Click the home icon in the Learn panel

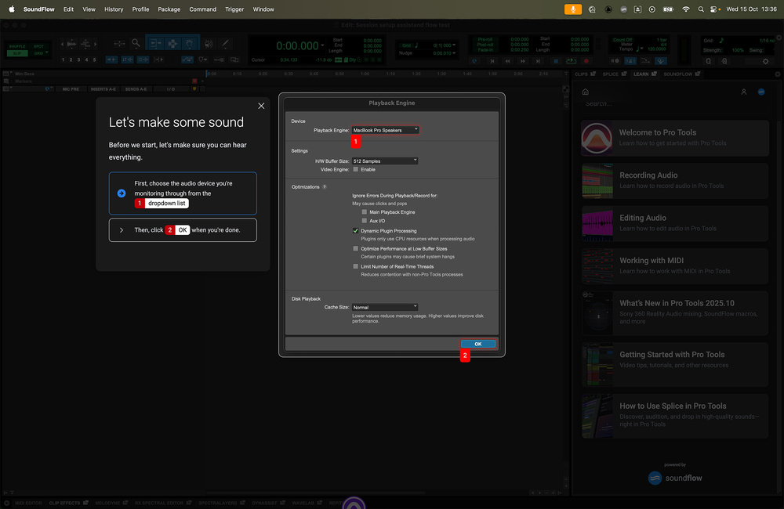click(585, 92)
